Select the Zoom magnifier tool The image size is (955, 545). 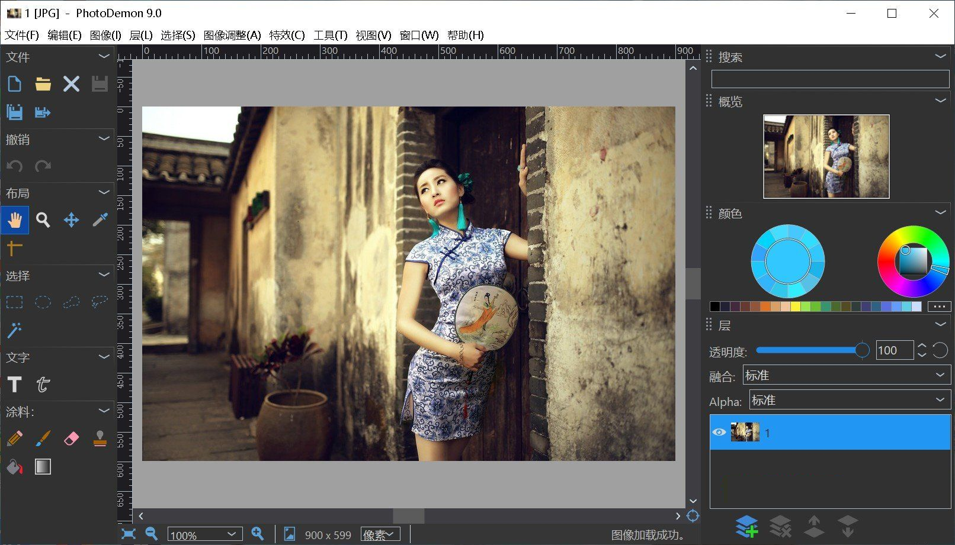(x=43, y=220)
